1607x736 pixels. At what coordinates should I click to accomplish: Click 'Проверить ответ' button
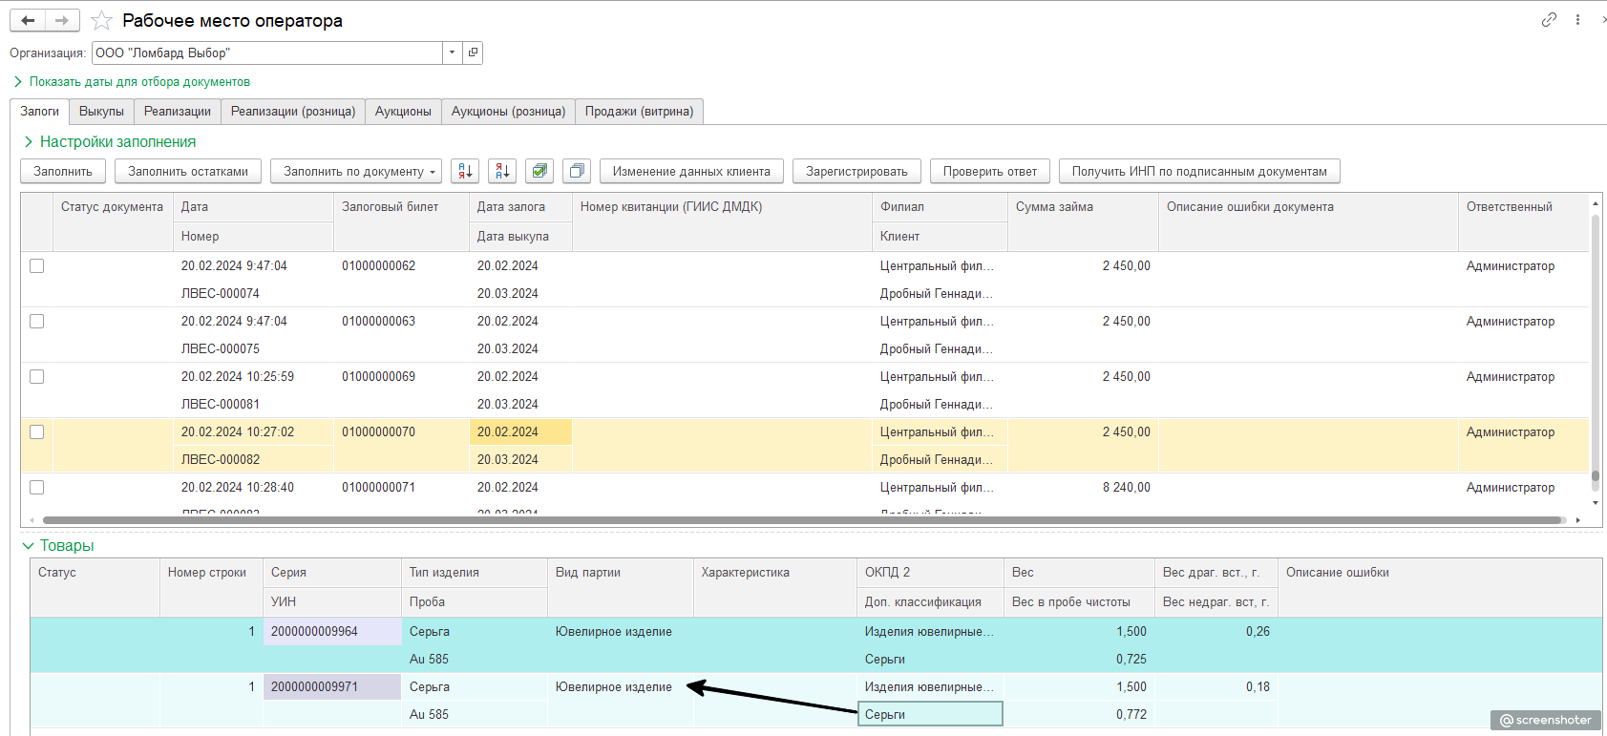pyautogui.click(x=990, y=171)
